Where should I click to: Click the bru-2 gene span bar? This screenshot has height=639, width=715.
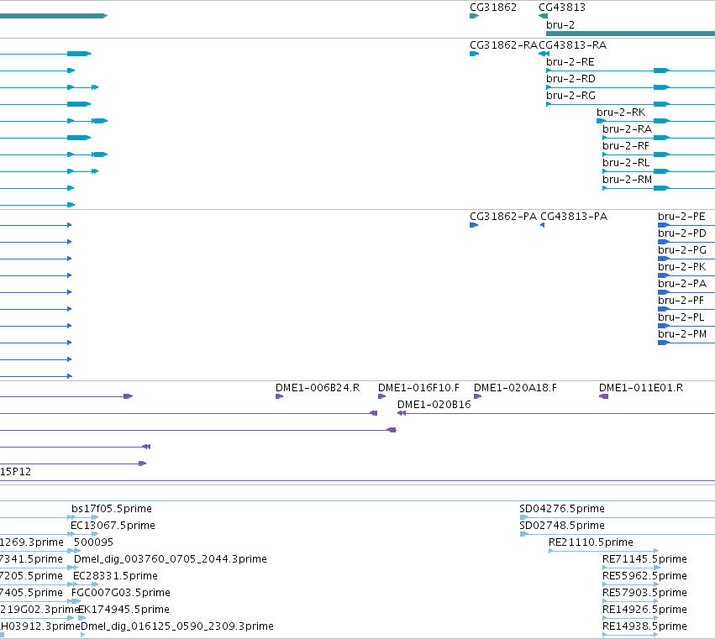coord(630,34)
